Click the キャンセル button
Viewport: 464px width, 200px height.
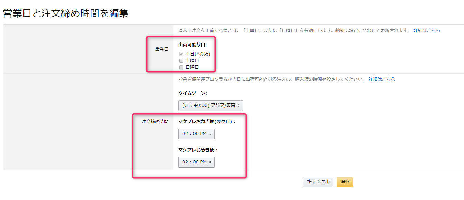pos(318,182)
